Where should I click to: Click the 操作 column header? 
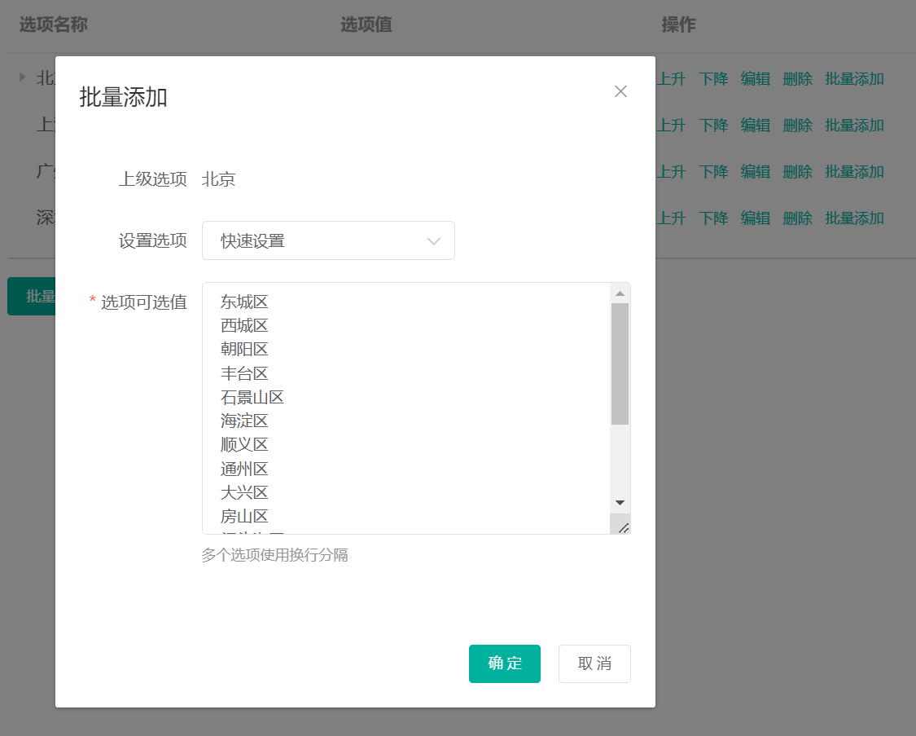tap(680, 25)
